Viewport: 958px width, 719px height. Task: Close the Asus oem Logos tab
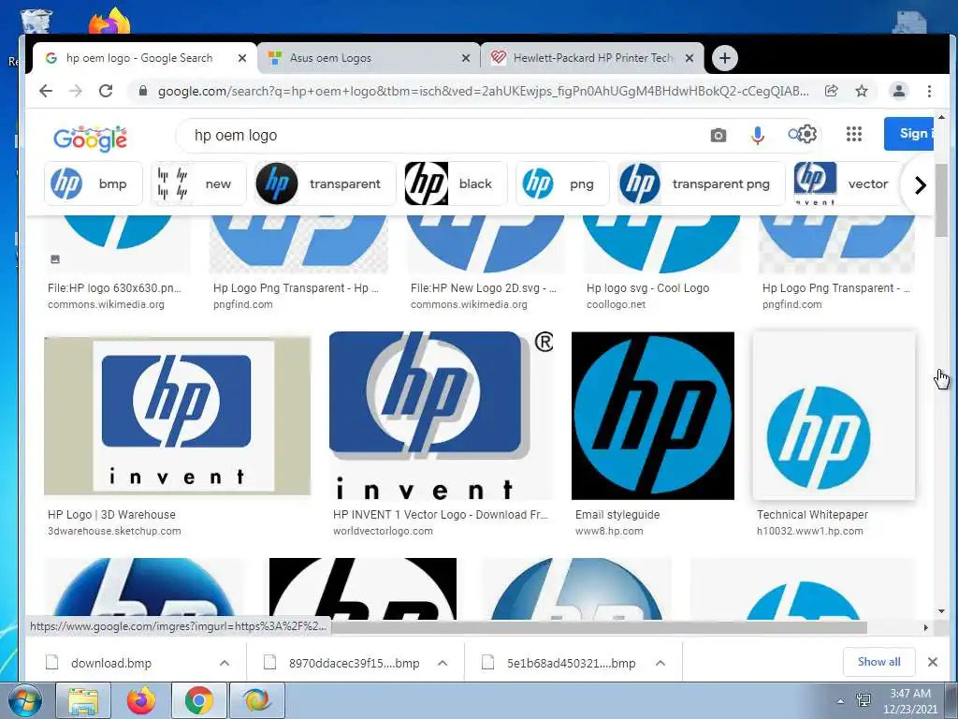[466, 58]
